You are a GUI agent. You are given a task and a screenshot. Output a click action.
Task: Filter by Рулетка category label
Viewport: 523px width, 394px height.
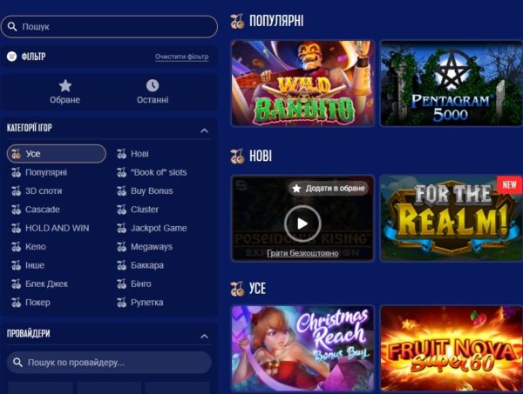[x=147, y=303]
